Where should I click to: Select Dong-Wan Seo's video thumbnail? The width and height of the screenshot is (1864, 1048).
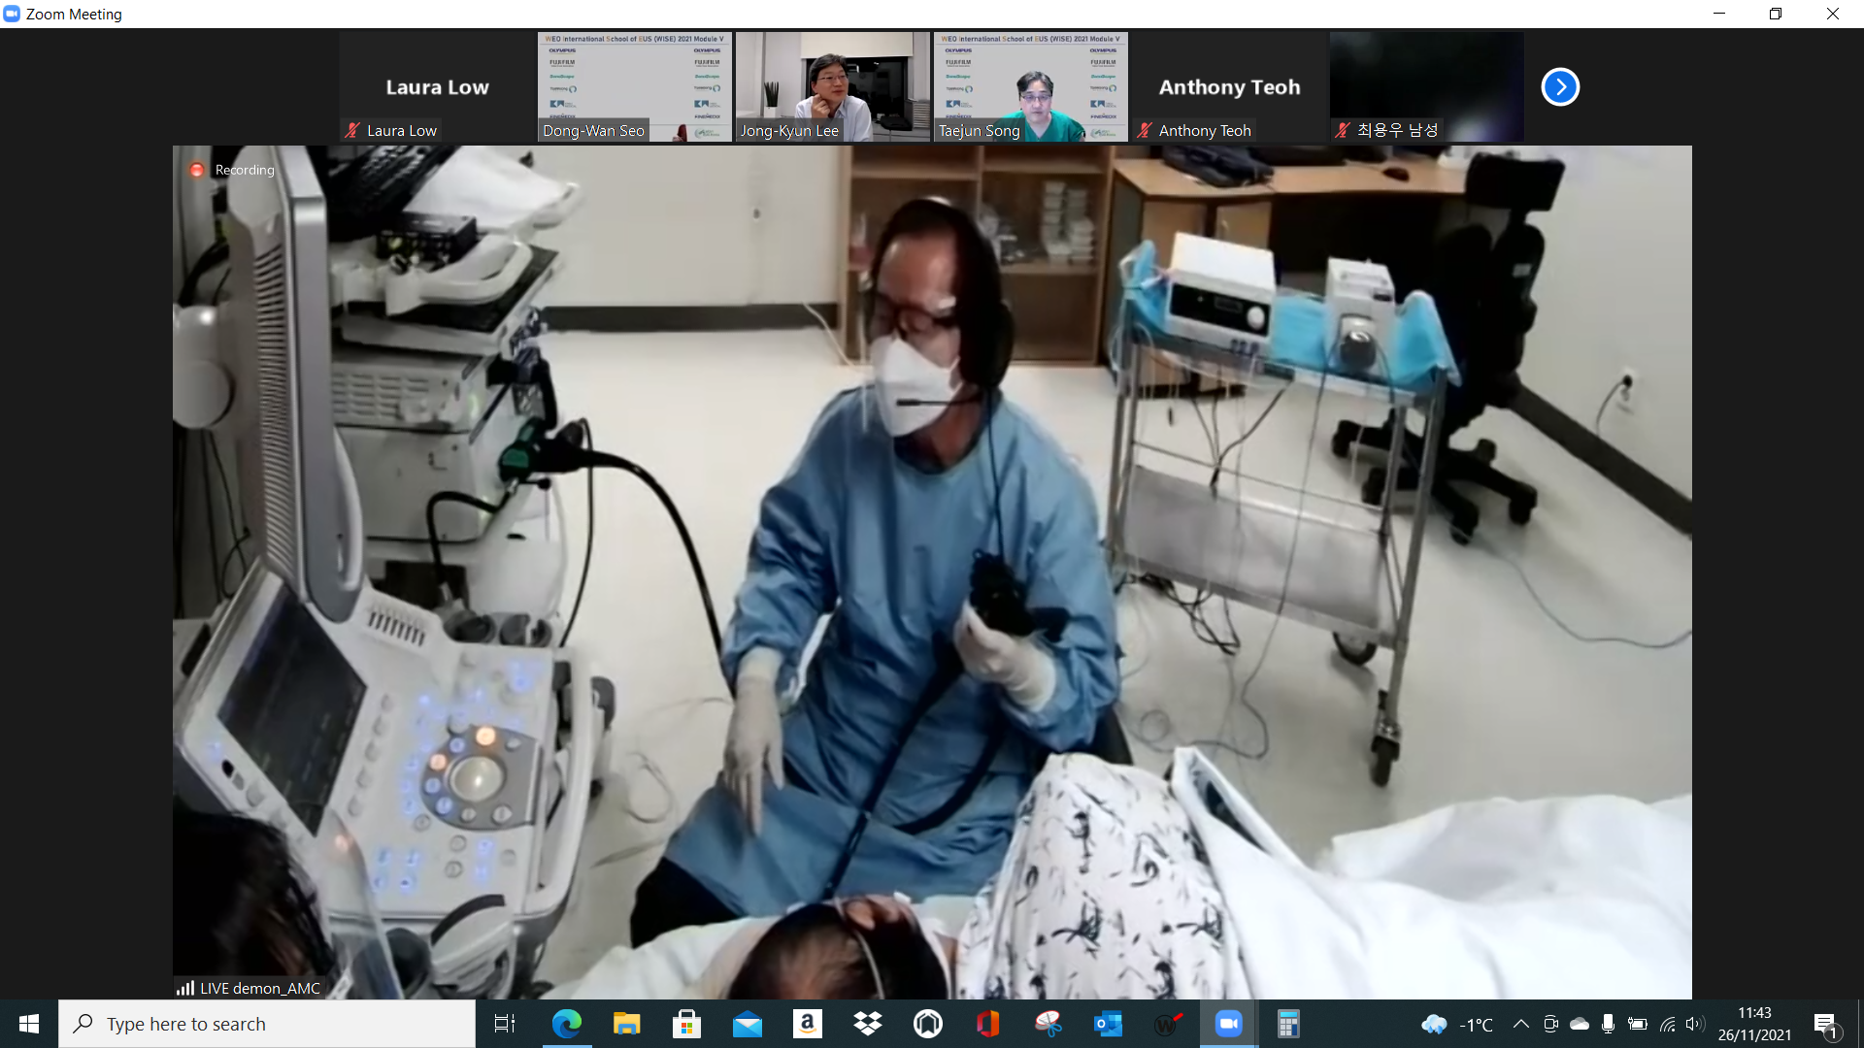[635, 86]
